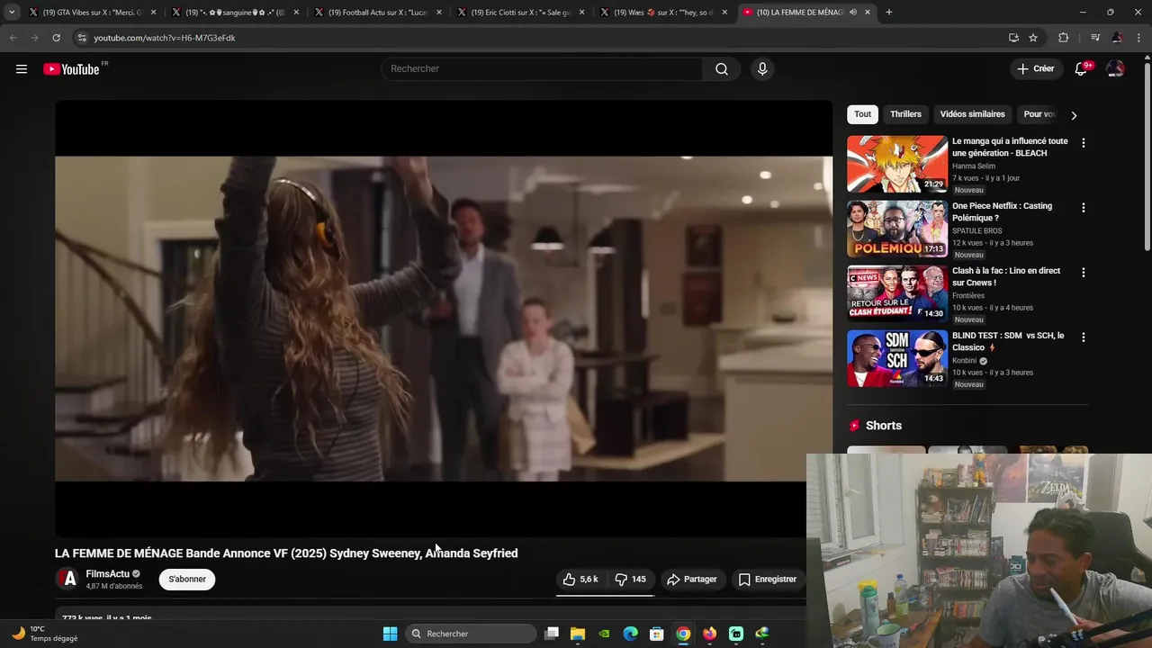Open the weather widget 10°C Temps dégagé
The height and width of the screenshot is (648, 1152).
coord(45,634)
